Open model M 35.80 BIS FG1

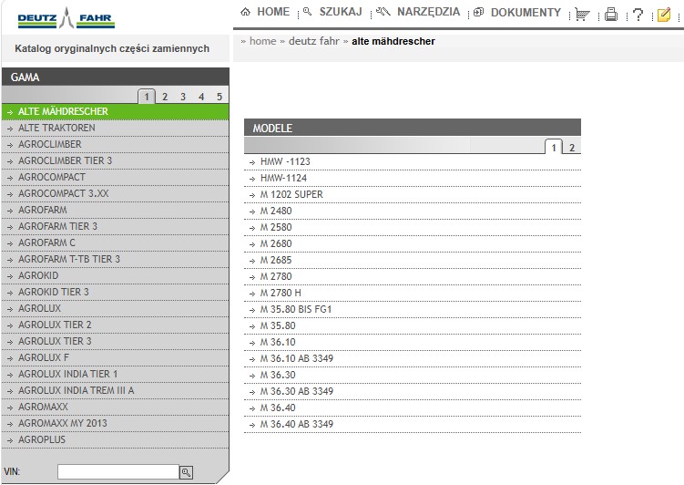click(413, 310)
